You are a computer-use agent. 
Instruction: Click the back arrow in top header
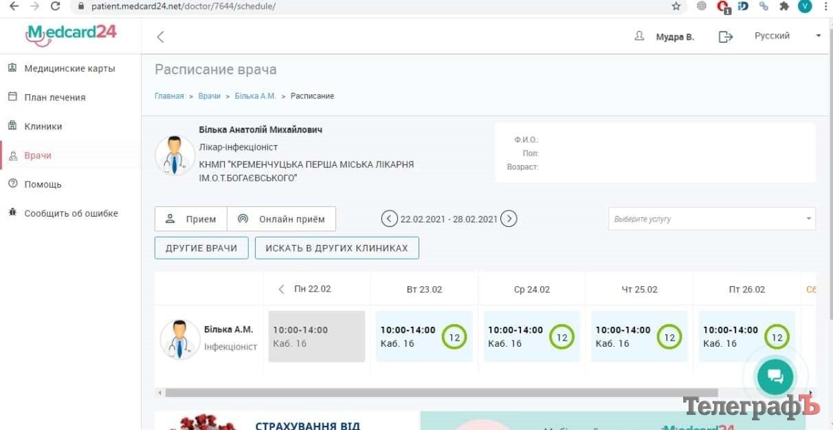160,37
